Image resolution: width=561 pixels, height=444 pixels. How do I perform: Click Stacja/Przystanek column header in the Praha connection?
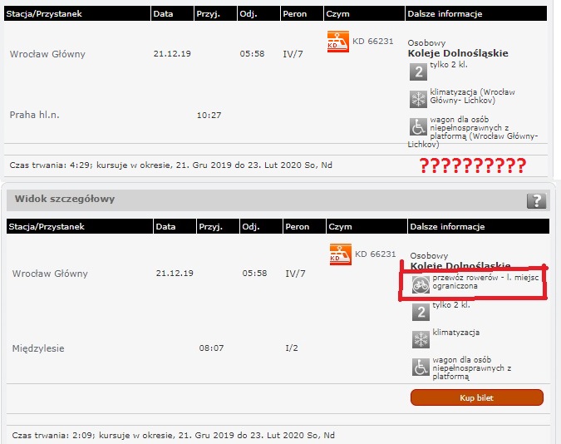(x=77, y=13)
